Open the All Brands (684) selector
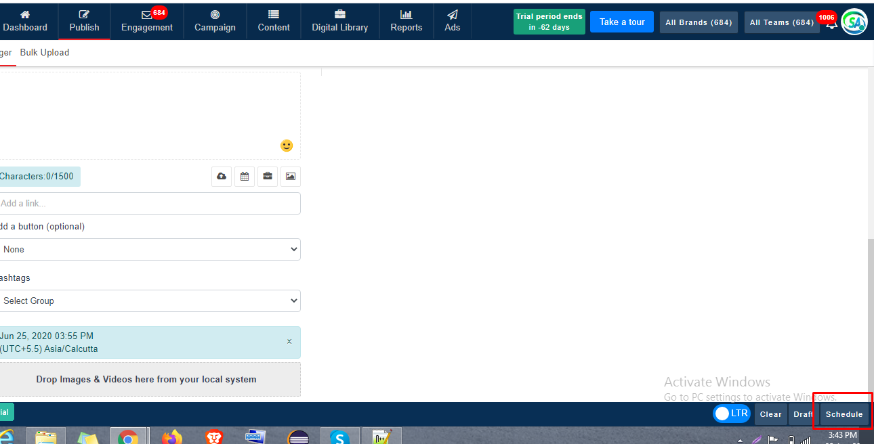This screenshot has width=874, height=444. [x=699, y=22]
